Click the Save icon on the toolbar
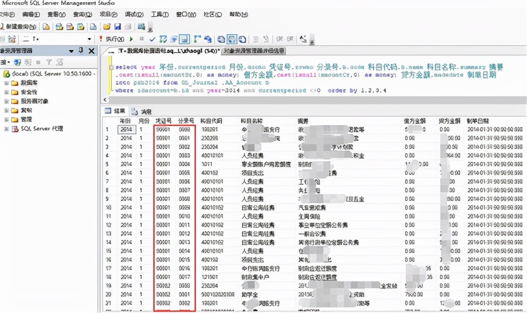 pyautogui.click(x=116, y=27)
